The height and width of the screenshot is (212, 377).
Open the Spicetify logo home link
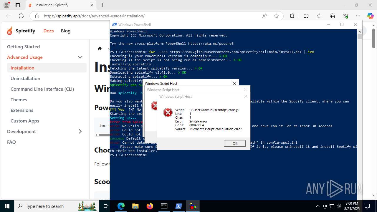[21, 31]
